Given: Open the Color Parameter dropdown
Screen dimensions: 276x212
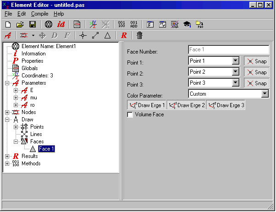Looking at the screenshot, I should click(265, 94).
